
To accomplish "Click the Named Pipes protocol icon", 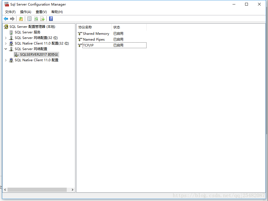I will [80, 40].
